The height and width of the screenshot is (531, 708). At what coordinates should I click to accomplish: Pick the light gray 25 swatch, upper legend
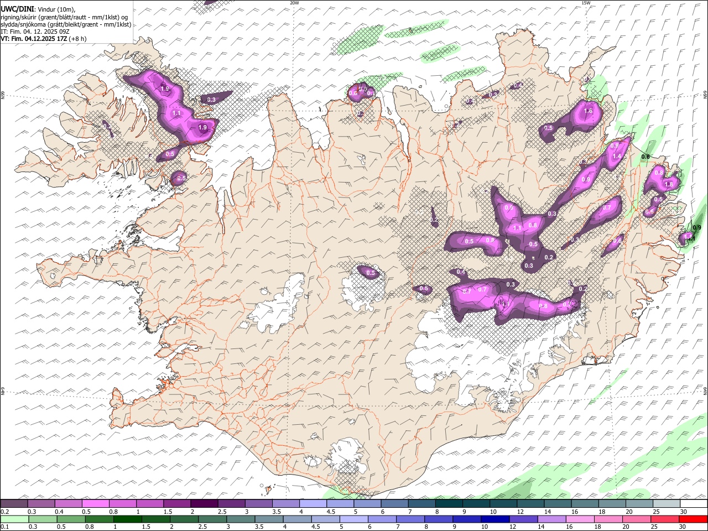[x=667, y=504]
